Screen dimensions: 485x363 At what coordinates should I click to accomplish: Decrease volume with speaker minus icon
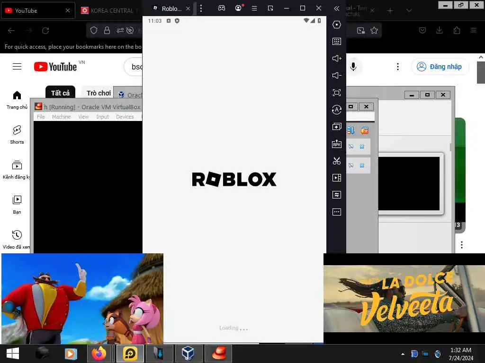click(337, 75)
